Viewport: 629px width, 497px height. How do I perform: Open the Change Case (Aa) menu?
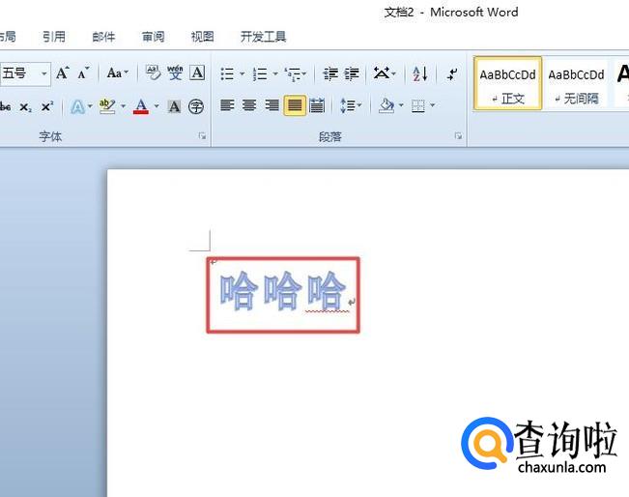click(117, 73)
